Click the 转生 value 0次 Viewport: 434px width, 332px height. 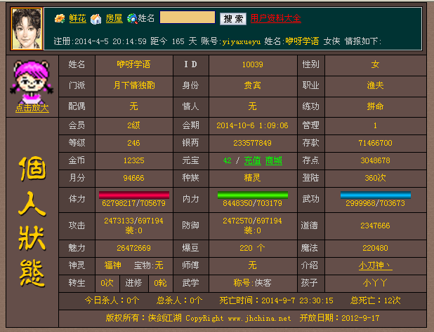pos(107,283)
